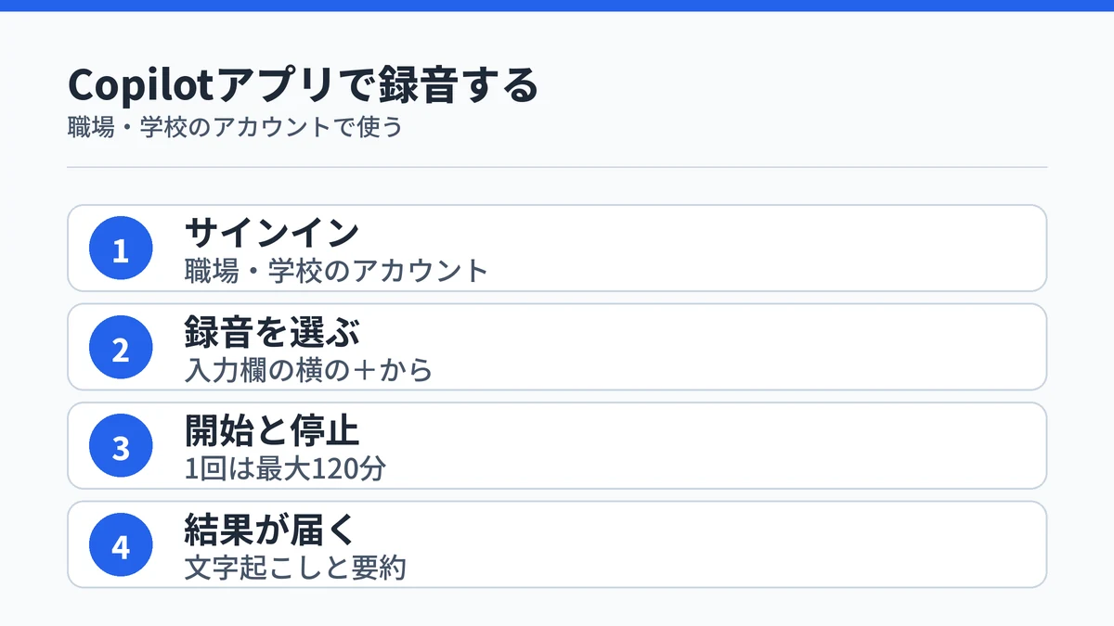Select the 録音を選ぶ step heading
The width and height of the screenshot is (1114, 626).
tap(272, 332)
